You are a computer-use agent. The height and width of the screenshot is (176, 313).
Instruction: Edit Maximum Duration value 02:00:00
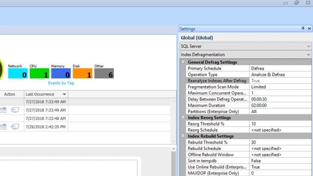coord(280,106)
